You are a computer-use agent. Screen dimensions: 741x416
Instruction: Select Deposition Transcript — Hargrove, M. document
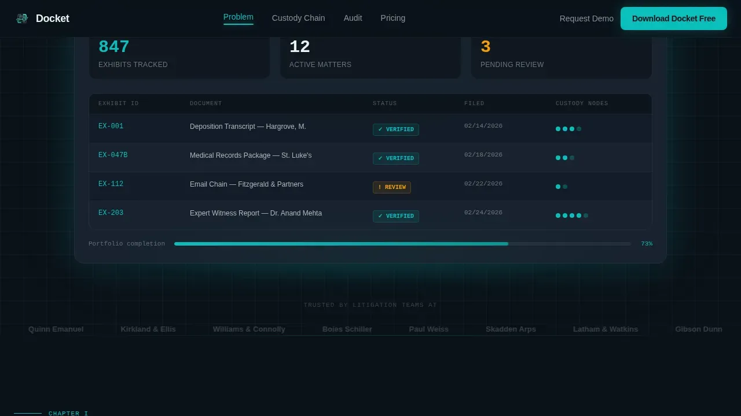coord(248,127)
